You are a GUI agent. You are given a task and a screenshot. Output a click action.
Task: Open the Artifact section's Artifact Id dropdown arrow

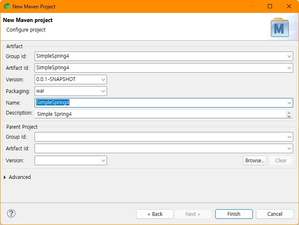pos(289,68)
